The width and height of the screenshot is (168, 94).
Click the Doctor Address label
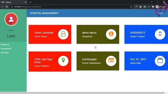(x=41, y=66)
